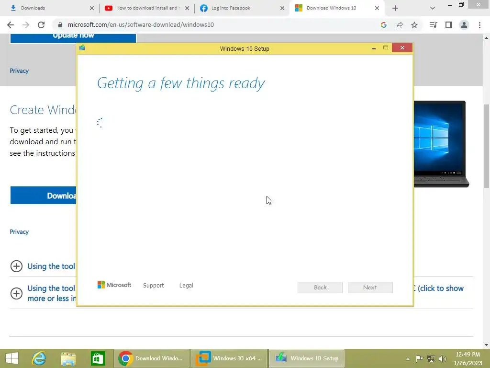Open the upper Privacy link
The height and width of the screenshot is (368, 490).
click(x=19, y=71)
